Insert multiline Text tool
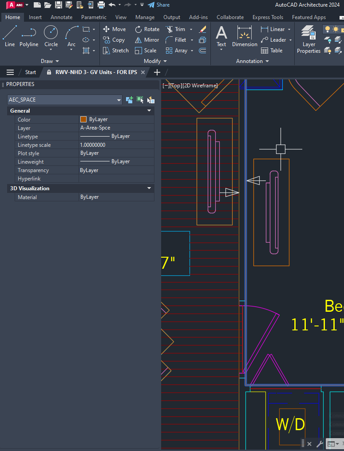 coord(221,36)
